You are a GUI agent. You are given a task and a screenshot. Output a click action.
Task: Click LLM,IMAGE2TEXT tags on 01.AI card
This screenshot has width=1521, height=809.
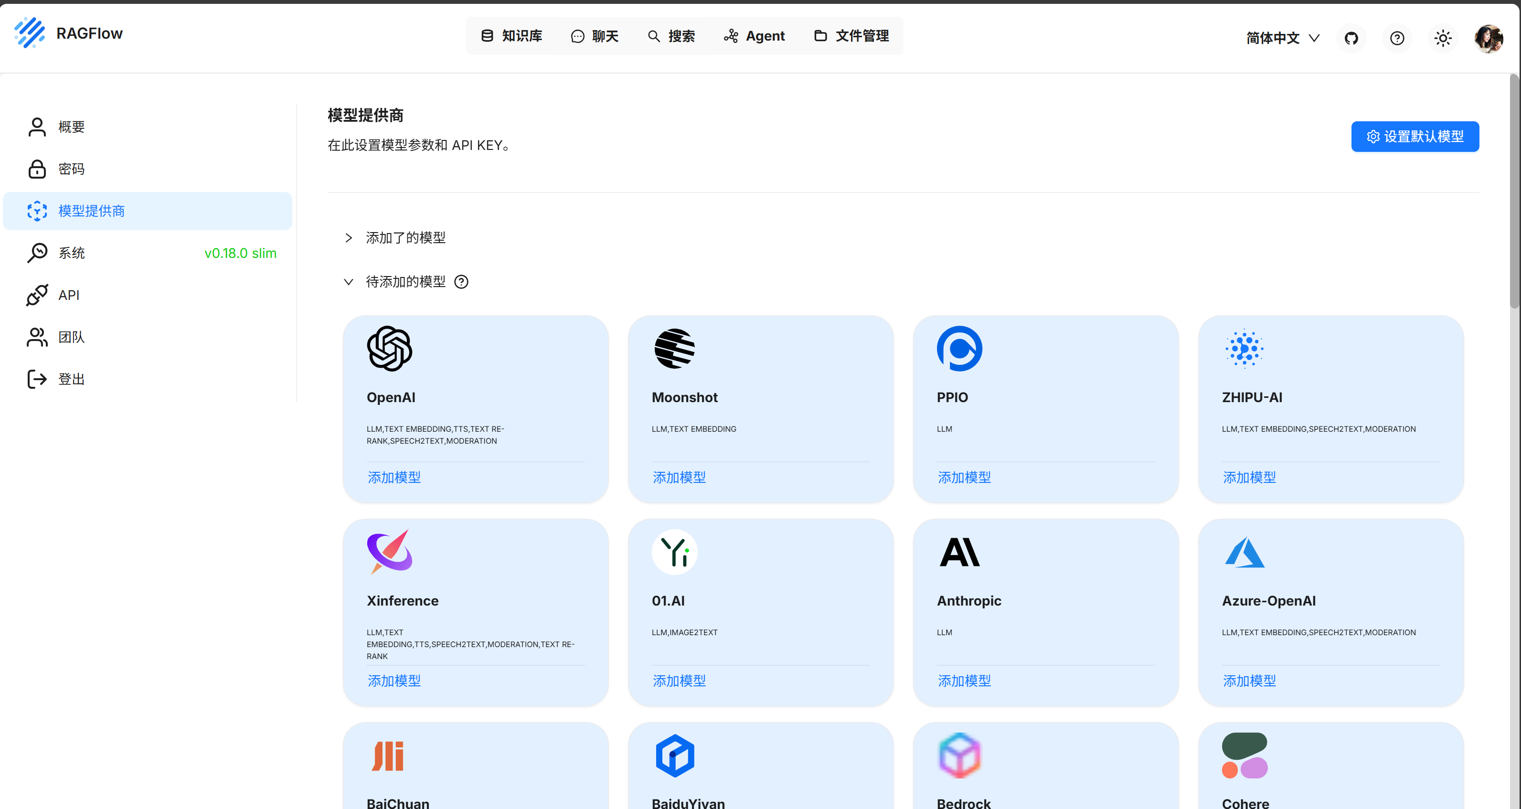[x=684, y=632]
